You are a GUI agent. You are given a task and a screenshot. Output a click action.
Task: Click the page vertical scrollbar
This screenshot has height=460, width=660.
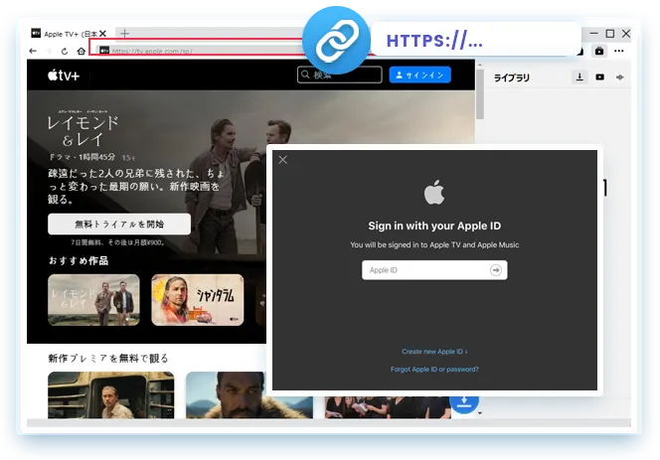[x=480, y=93]
